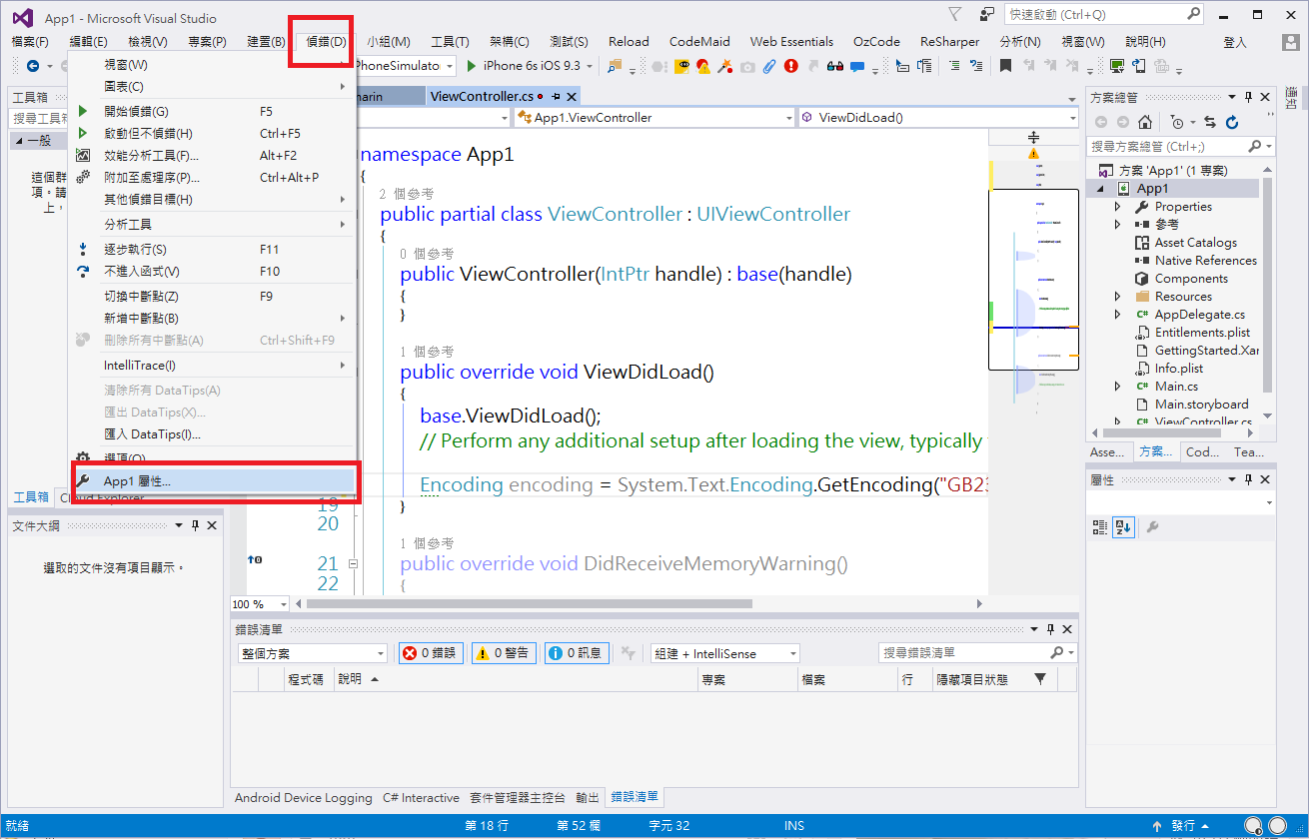Screen dimensions: 1309x839
Task: Toggle the 0 錯誤 filter button
Action: [431, 653]
